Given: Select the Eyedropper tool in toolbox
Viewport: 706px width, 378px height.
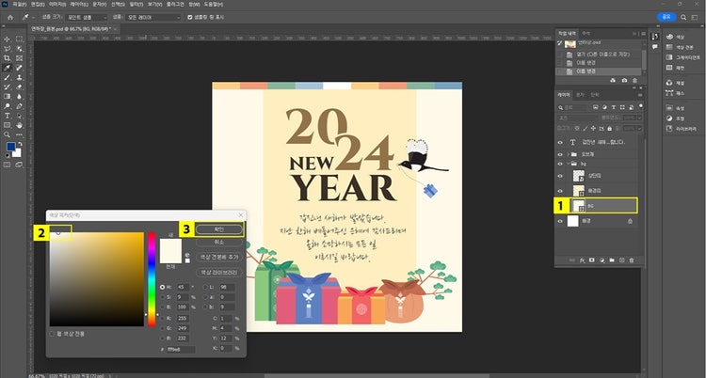Looking at the screenshot, I should click(x=8, y=68).
